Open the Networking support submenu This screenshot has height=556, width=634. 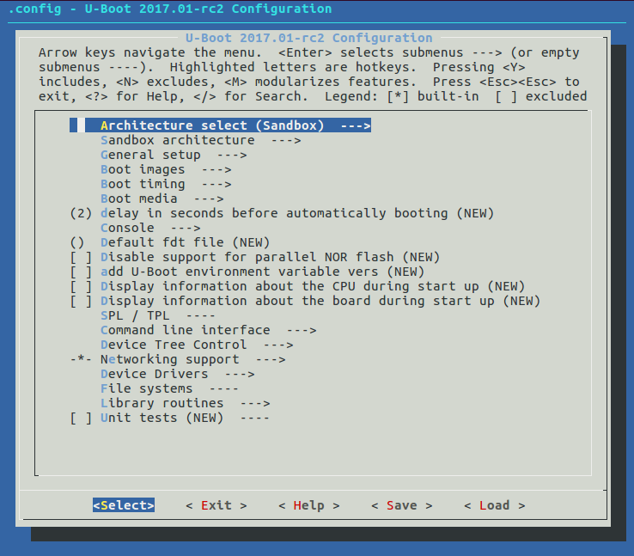(x=178, y=359)
